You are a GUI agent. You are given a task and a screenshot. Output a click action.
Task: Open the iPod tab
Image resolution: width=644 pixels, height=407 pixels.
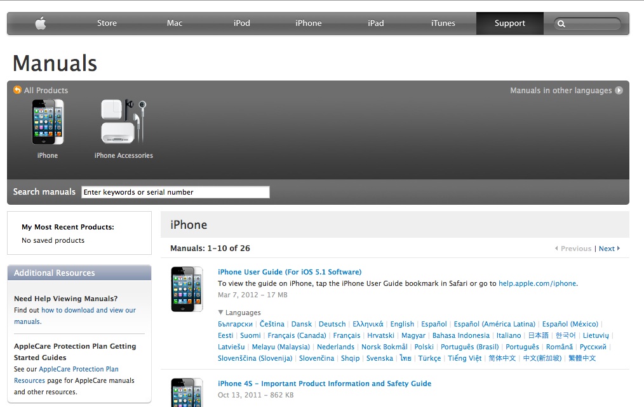(242, 23)
